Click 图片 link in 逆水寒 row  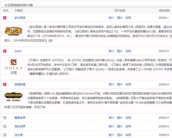120,135
